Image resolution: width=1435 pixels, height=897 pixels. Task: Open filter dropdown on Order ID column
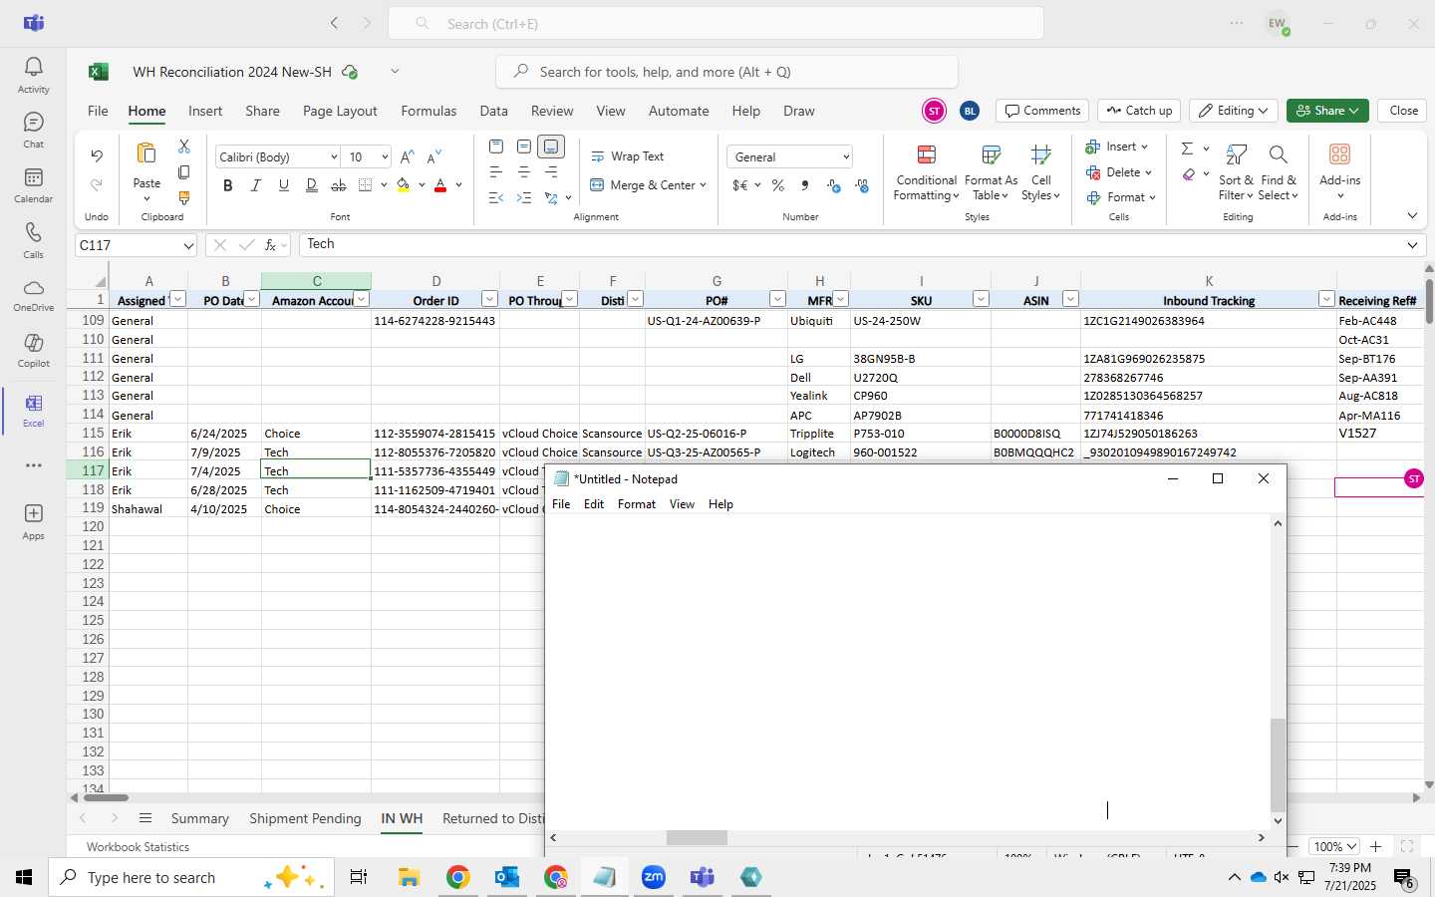(x=489, y=299)
